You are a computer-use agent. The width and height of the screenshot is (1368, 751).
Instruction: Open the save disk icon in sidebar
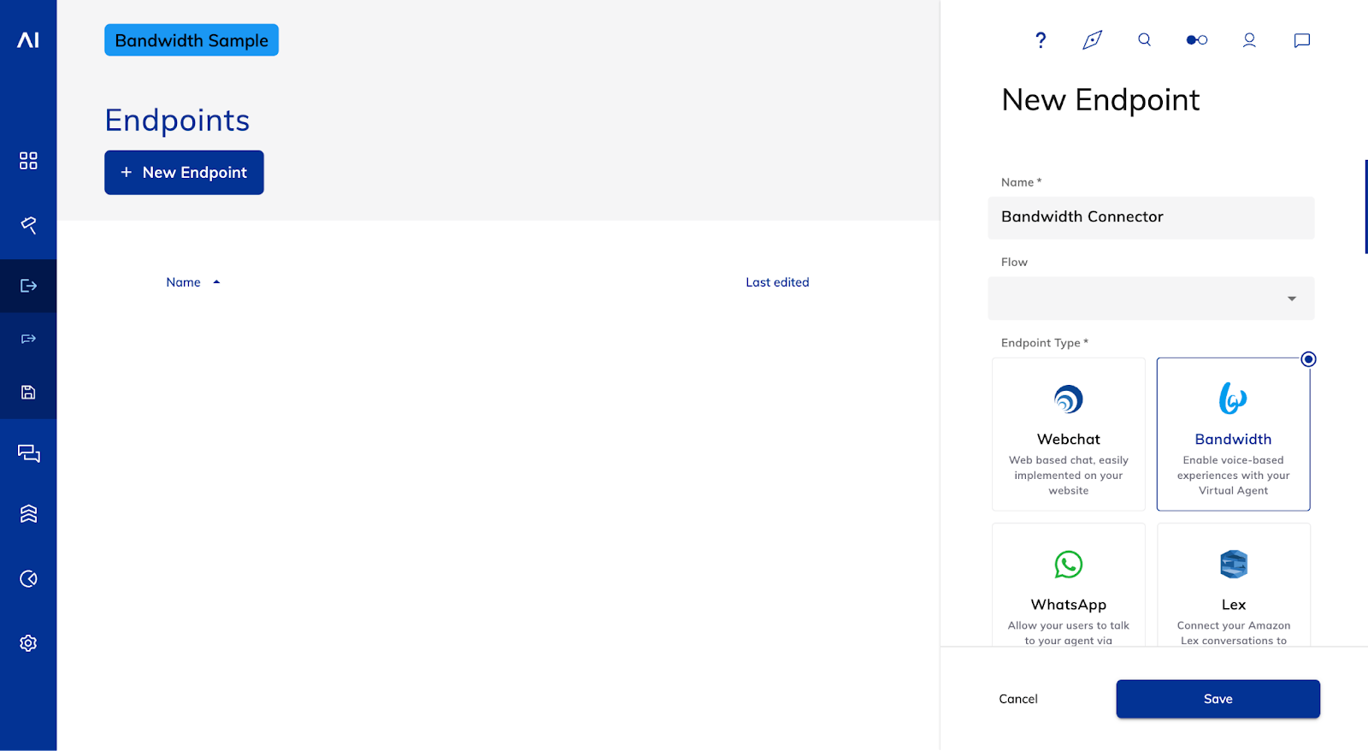pos(28,393)
